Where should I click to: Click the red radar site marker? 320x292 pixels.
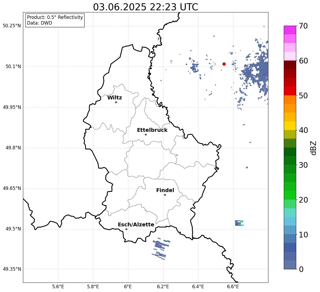224,64
